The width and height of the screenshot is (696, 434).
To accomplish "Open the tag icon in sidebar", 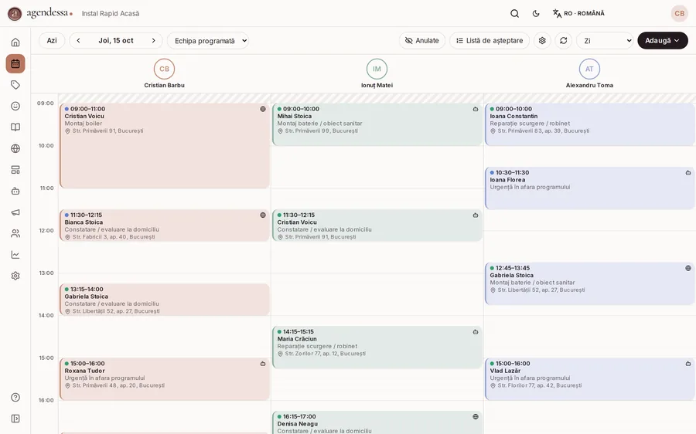I will pos(15,85).
